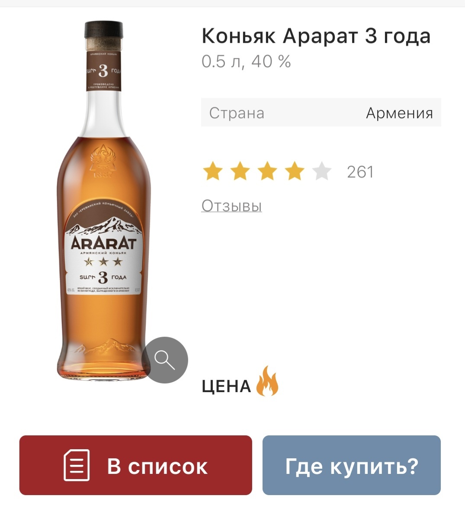Click the Коньяк Арарат 3 года title
The image size is (465, 515).
pyautogui.click(x=316, y=36)
